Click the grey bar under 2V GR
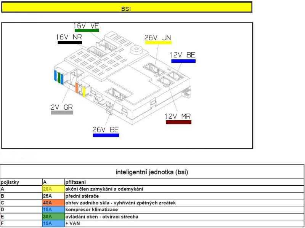The width and height of the screenshot is (305, 228). coord(62,113)
